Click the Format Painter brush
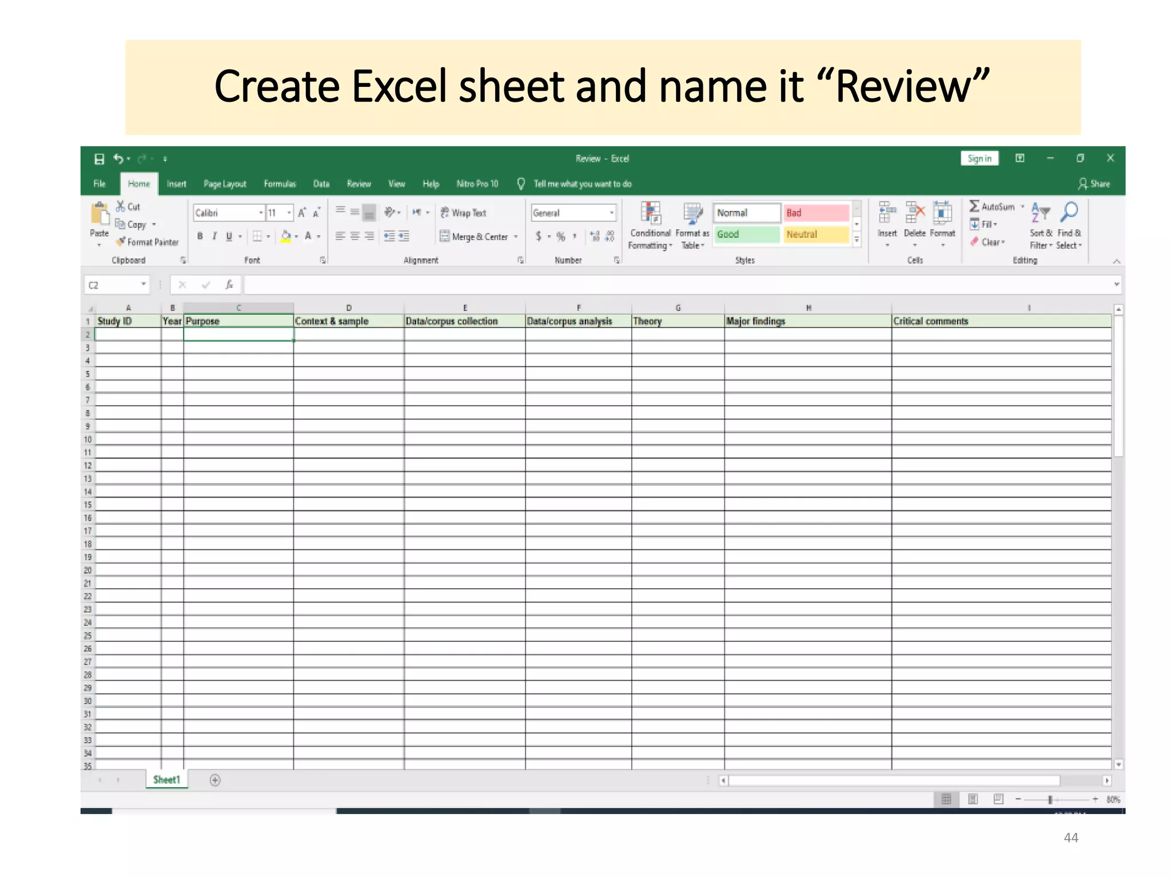 [121, 242]
